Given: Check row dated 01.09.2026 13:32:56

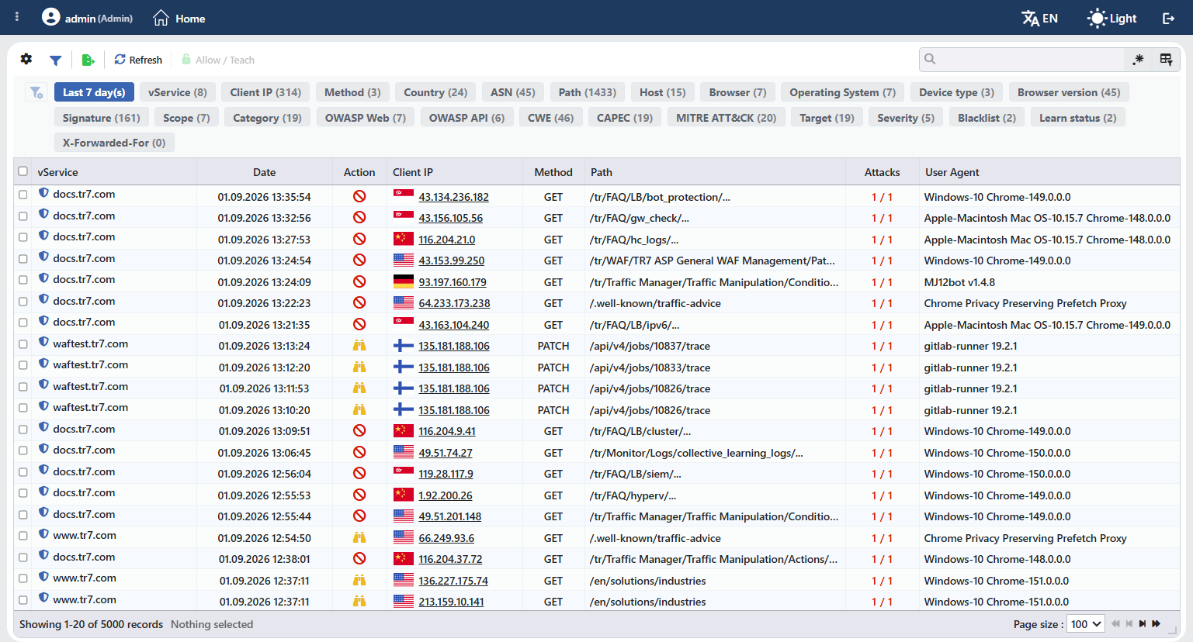Looking at the screenshot, I should [23, 216].
